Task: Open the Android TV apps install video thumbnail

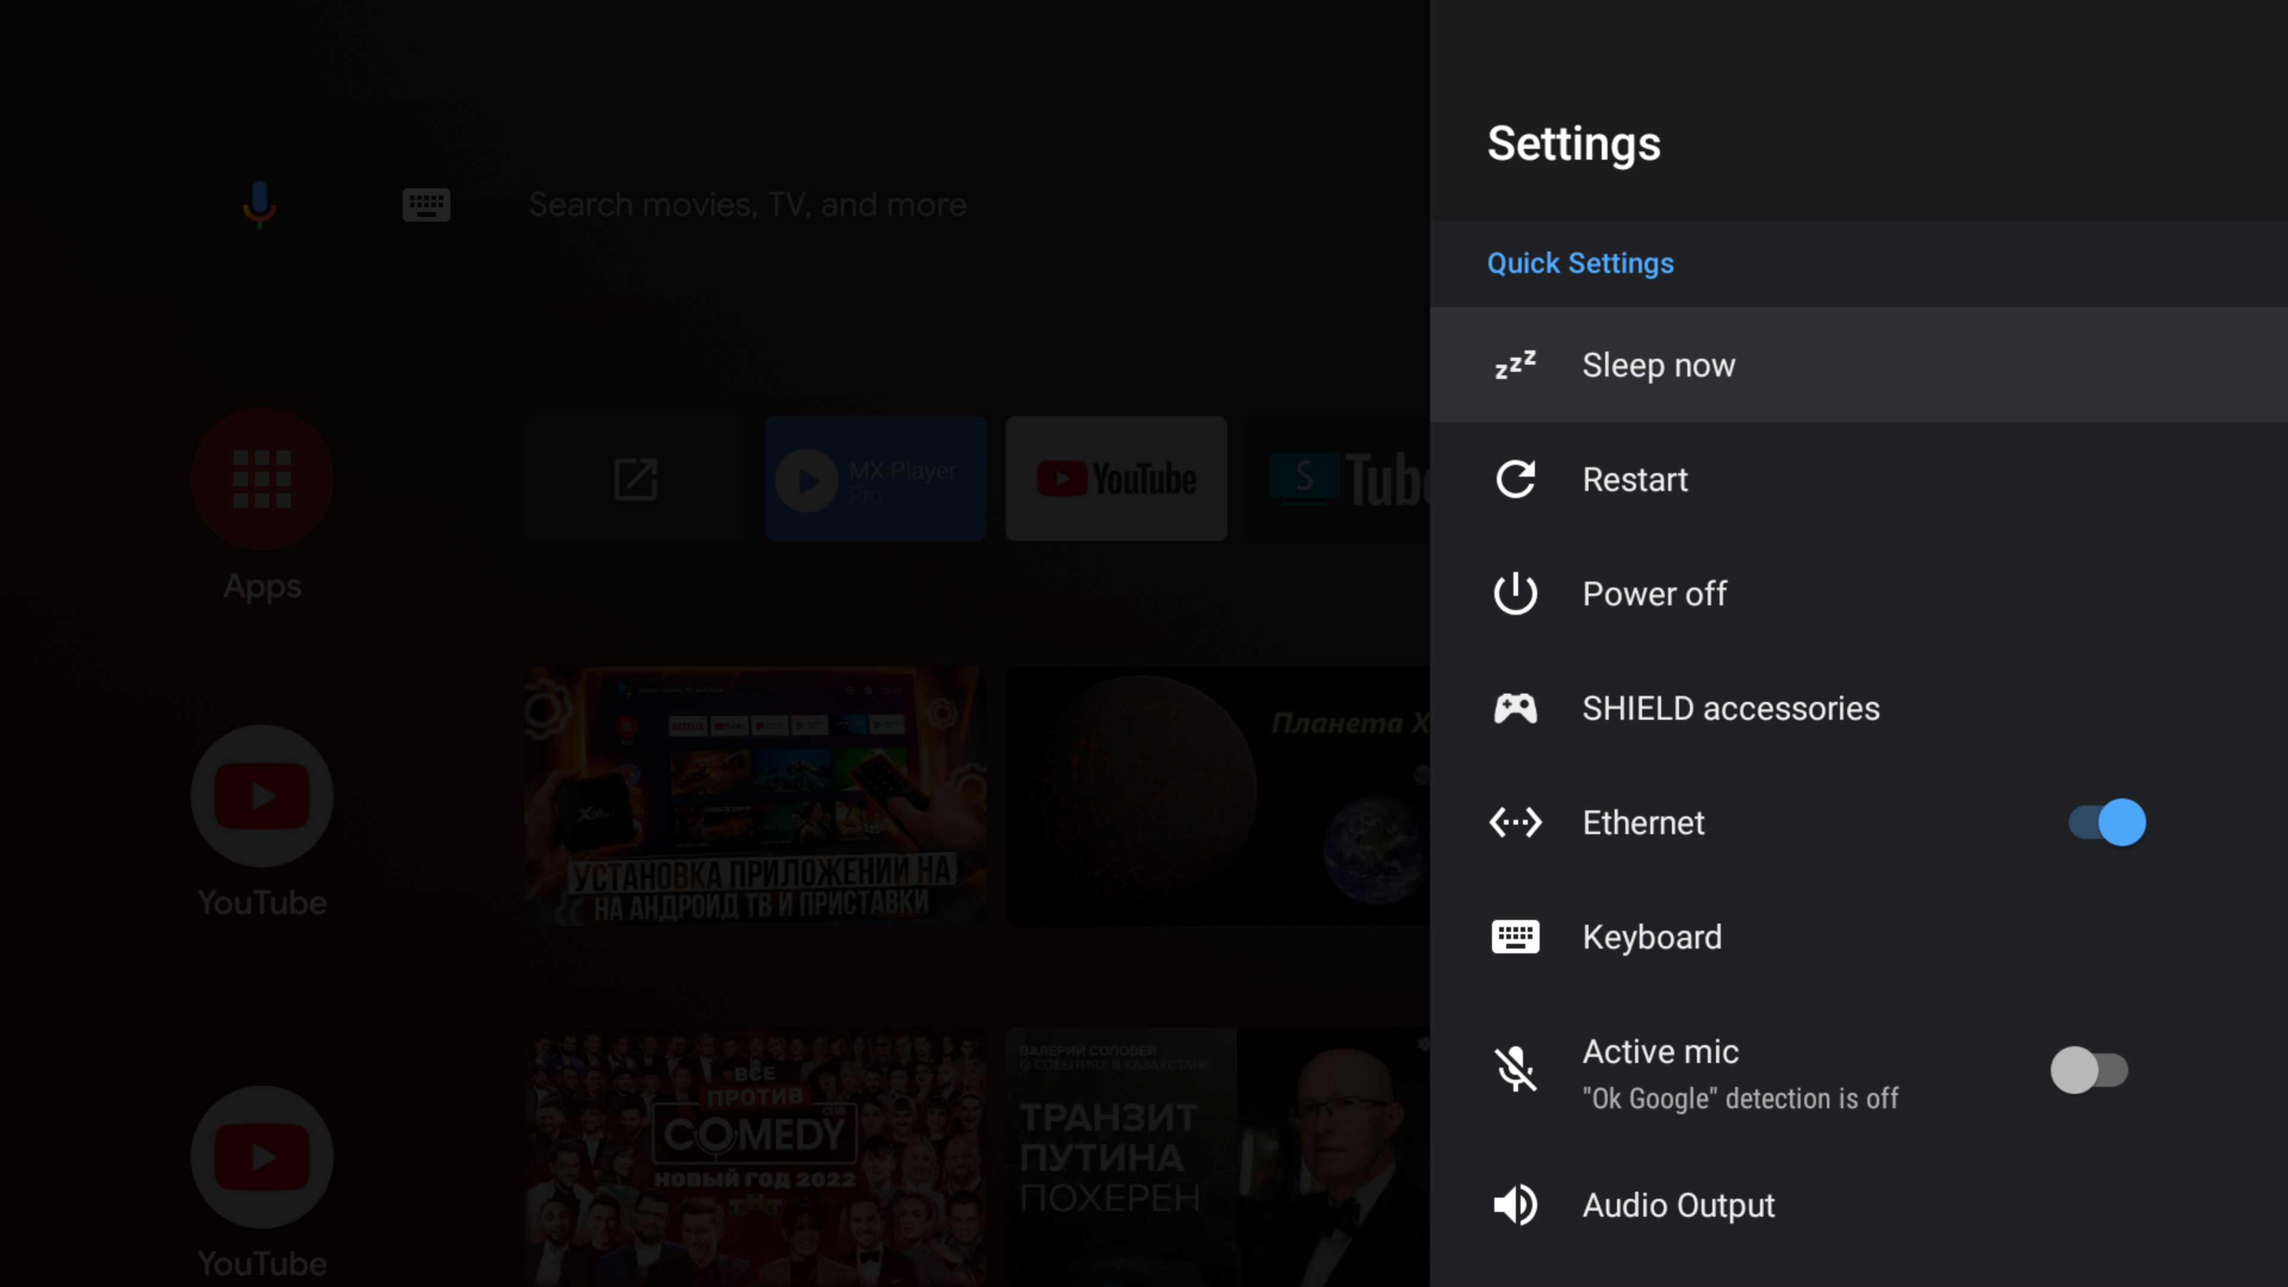Action: (x=755, y=796)
